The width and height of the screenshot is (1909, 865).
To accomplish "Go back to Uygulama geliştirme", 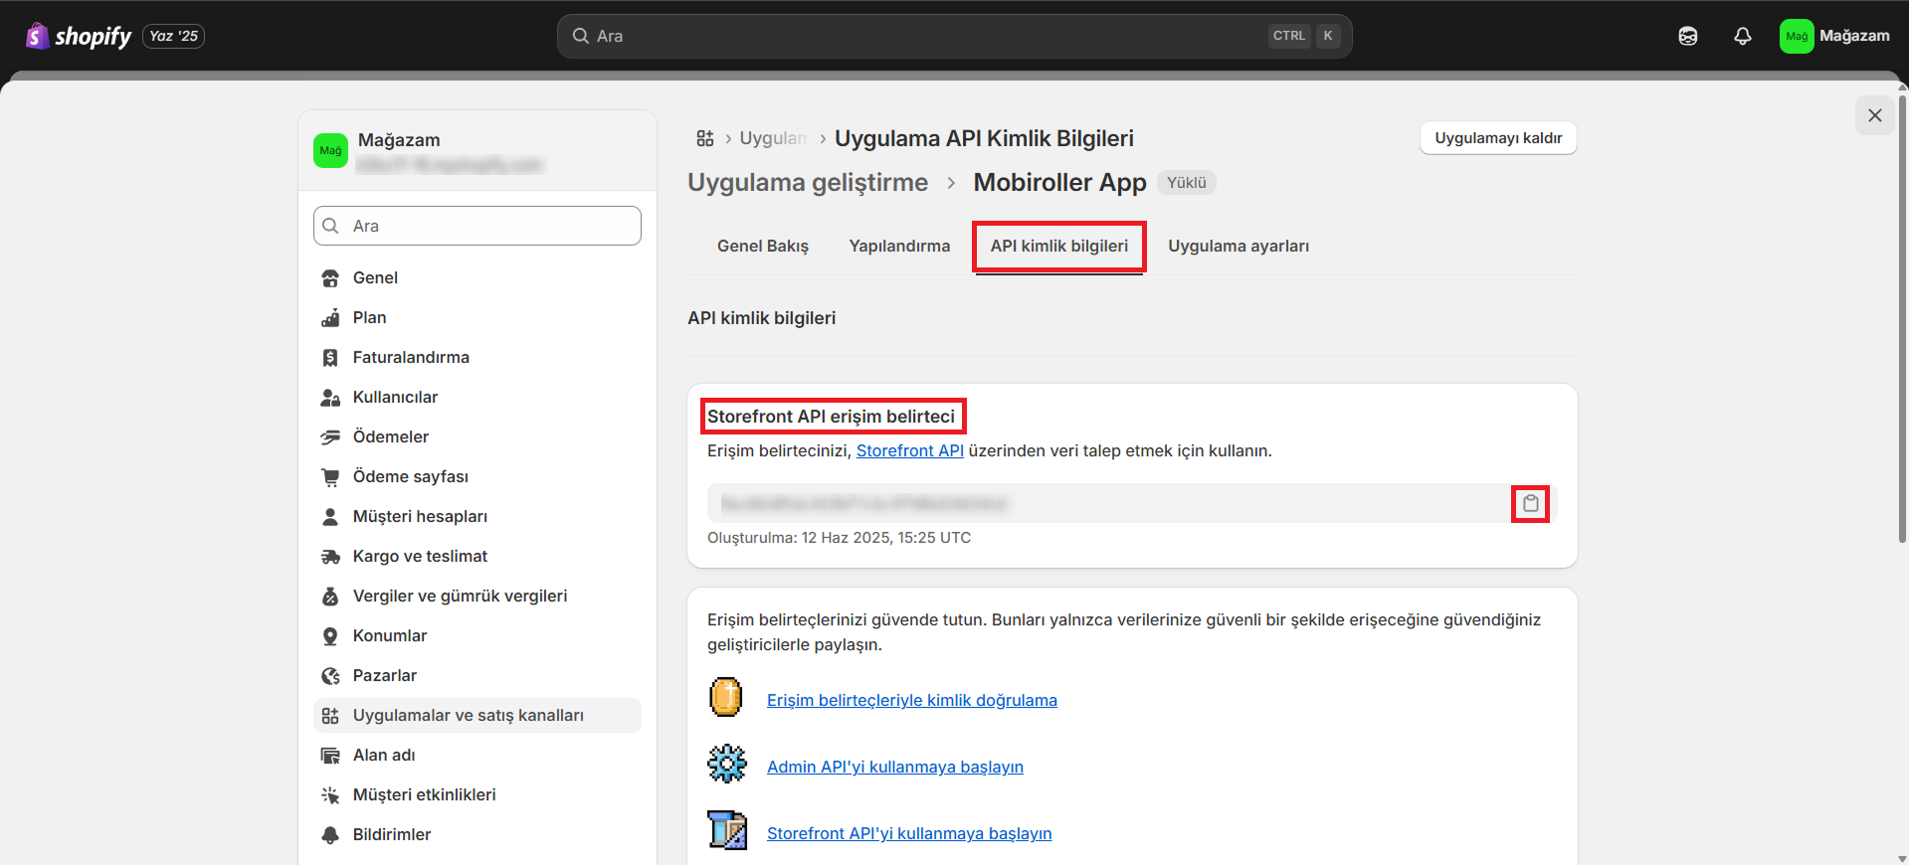I will tap(808, 183).
